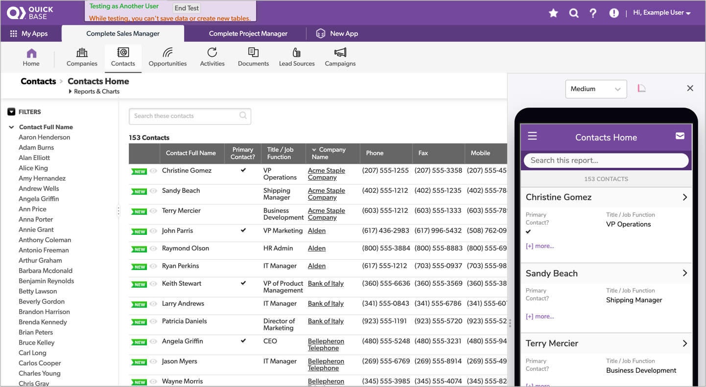View Christine Gomez record eye icon
706x387 pixels.
[x=153, y=171]
